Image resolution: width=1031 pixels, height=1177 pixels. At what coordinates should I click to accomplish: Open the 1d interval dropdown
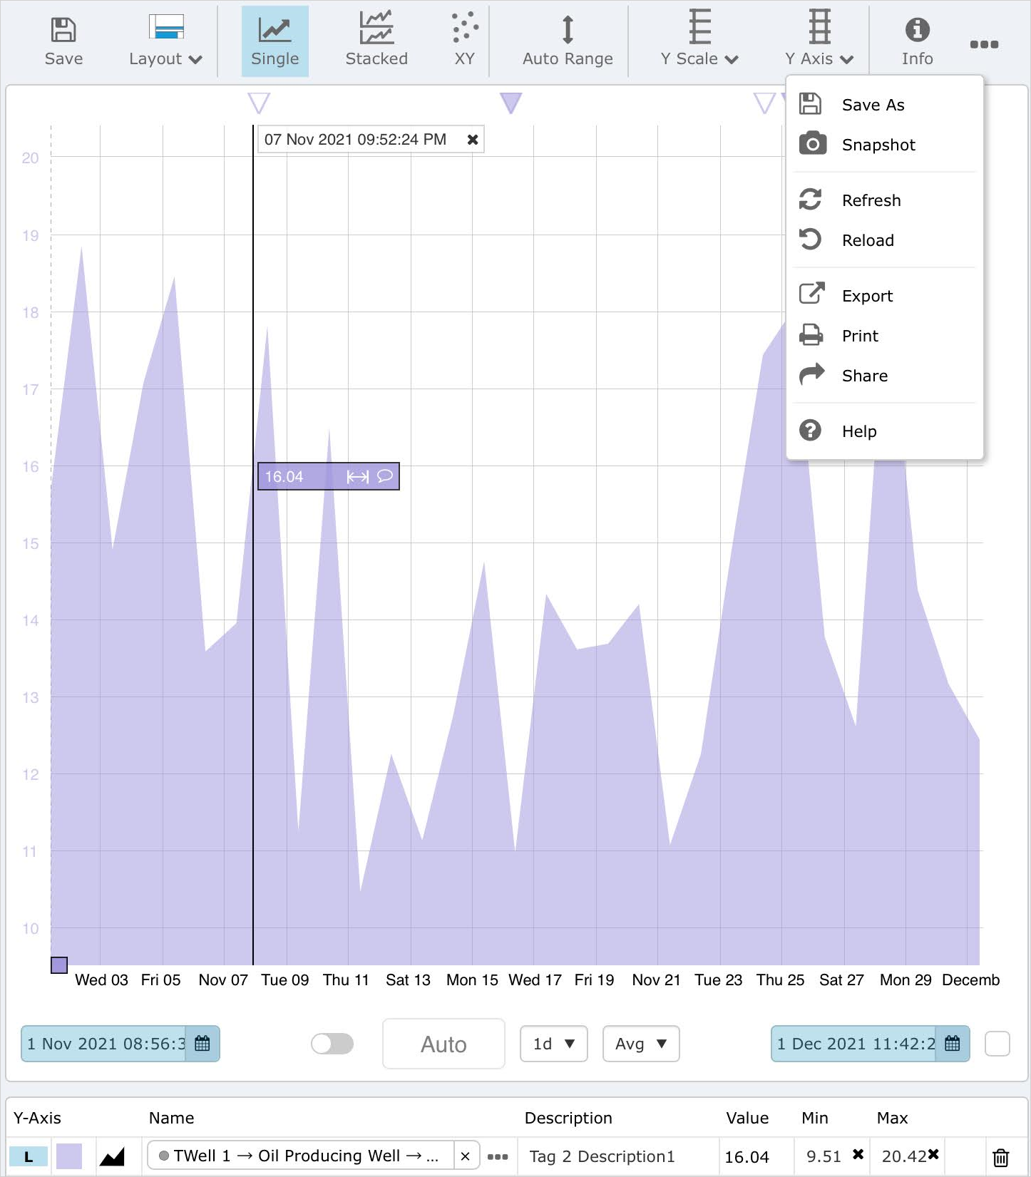pyautogui.click(x=554, y=1044)
